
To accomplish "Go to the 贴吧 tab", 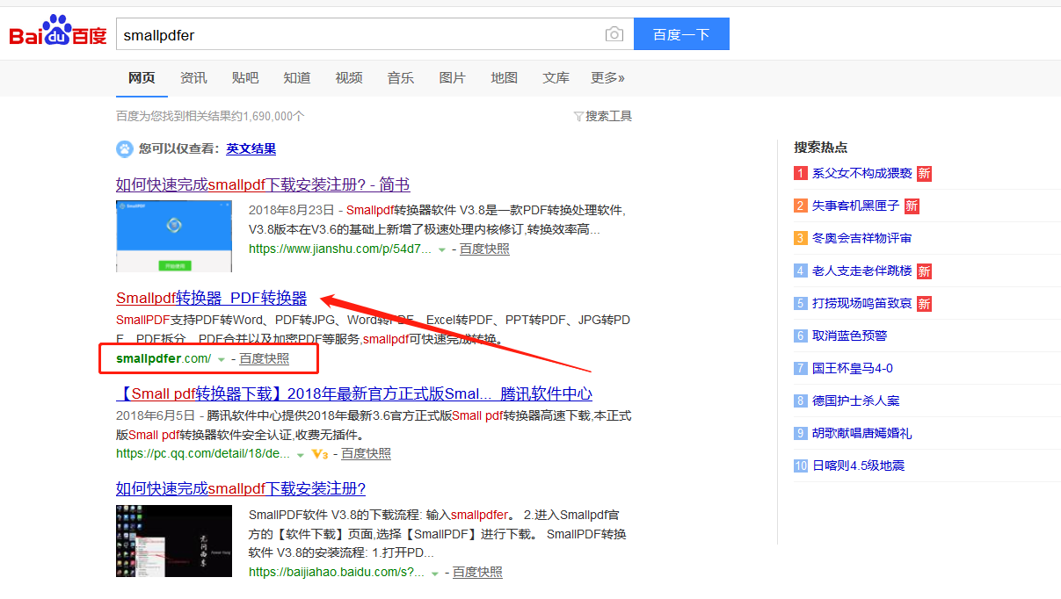I will pos(245,78).
